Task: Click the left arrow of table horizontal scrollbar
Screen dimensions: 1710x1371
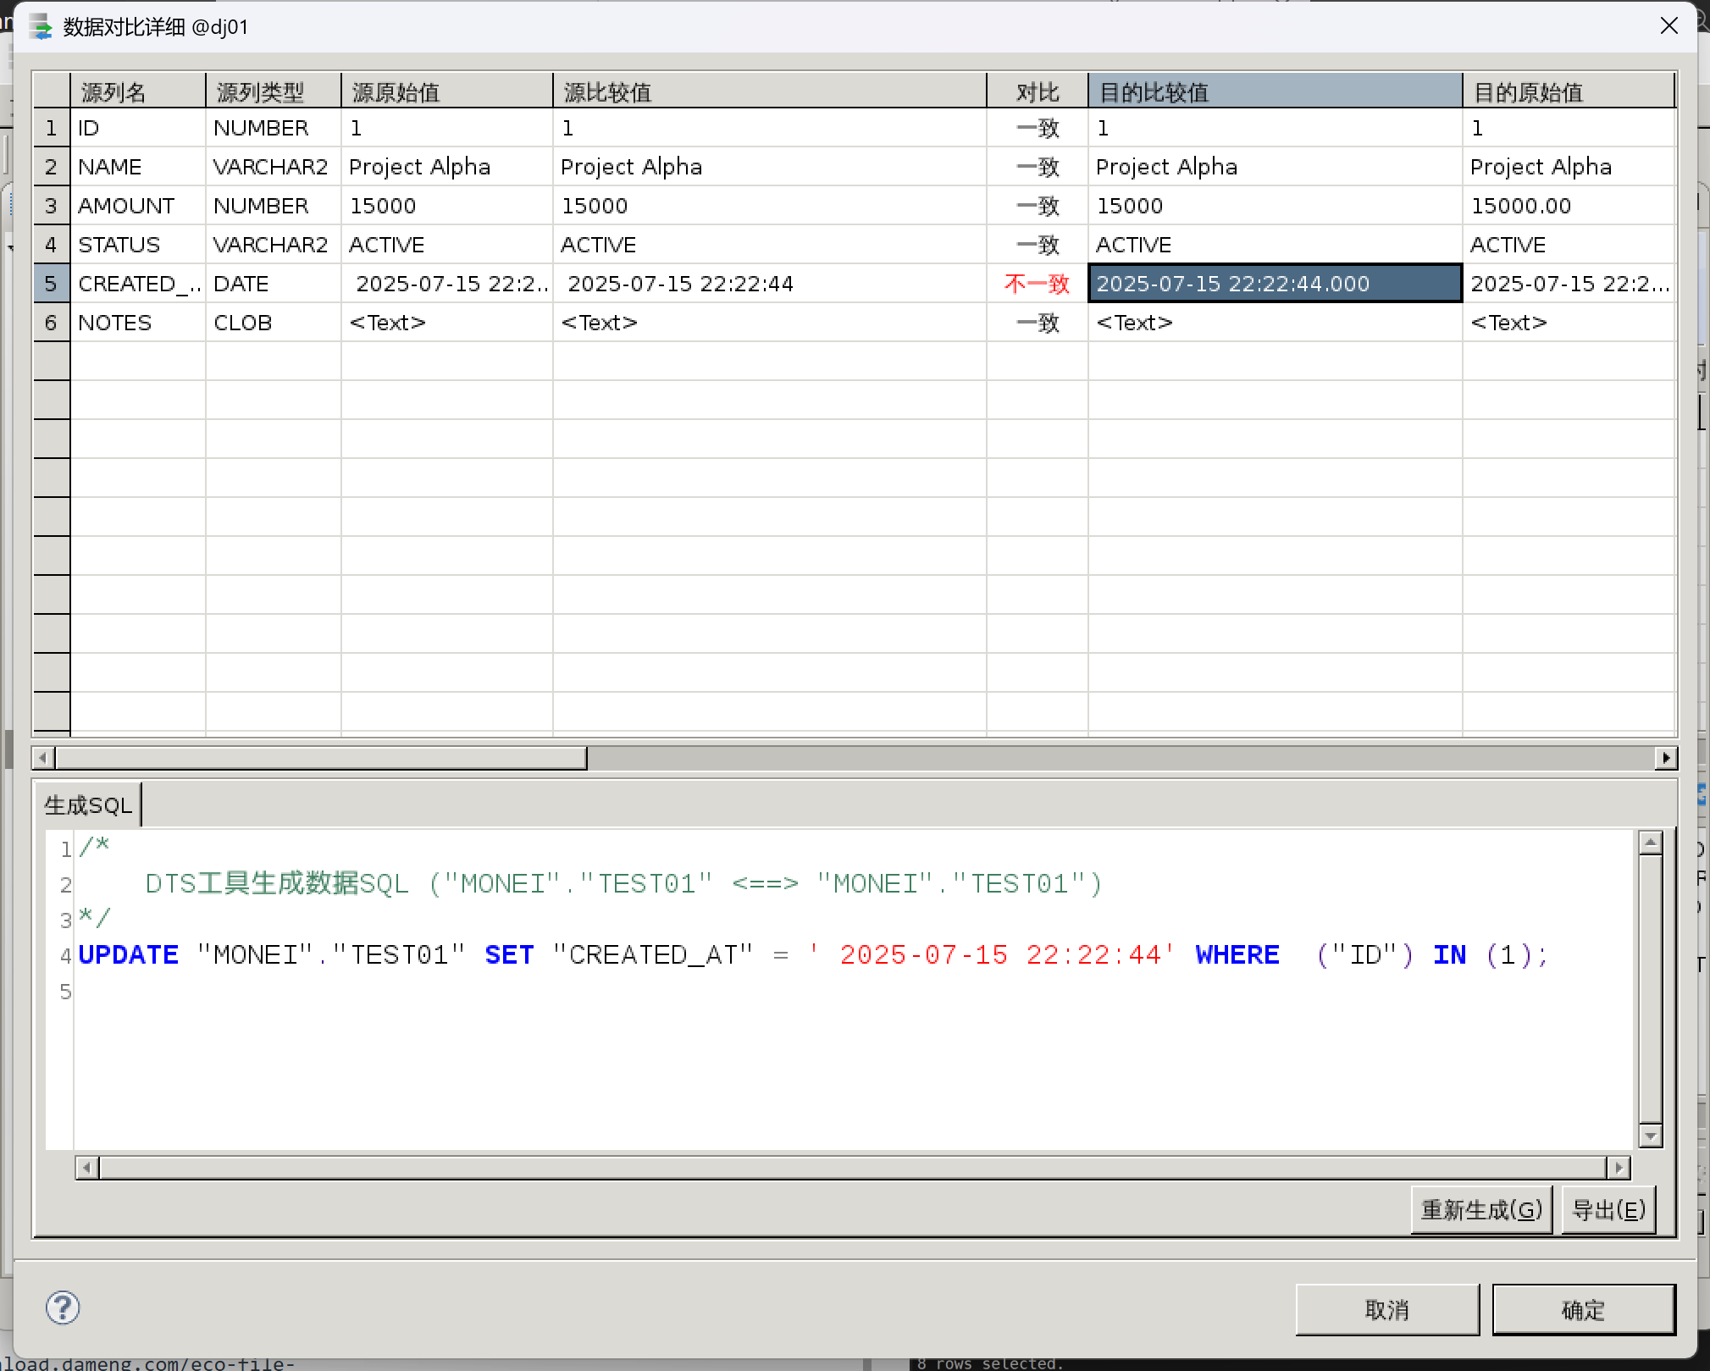Action: [x=43, y=758]
